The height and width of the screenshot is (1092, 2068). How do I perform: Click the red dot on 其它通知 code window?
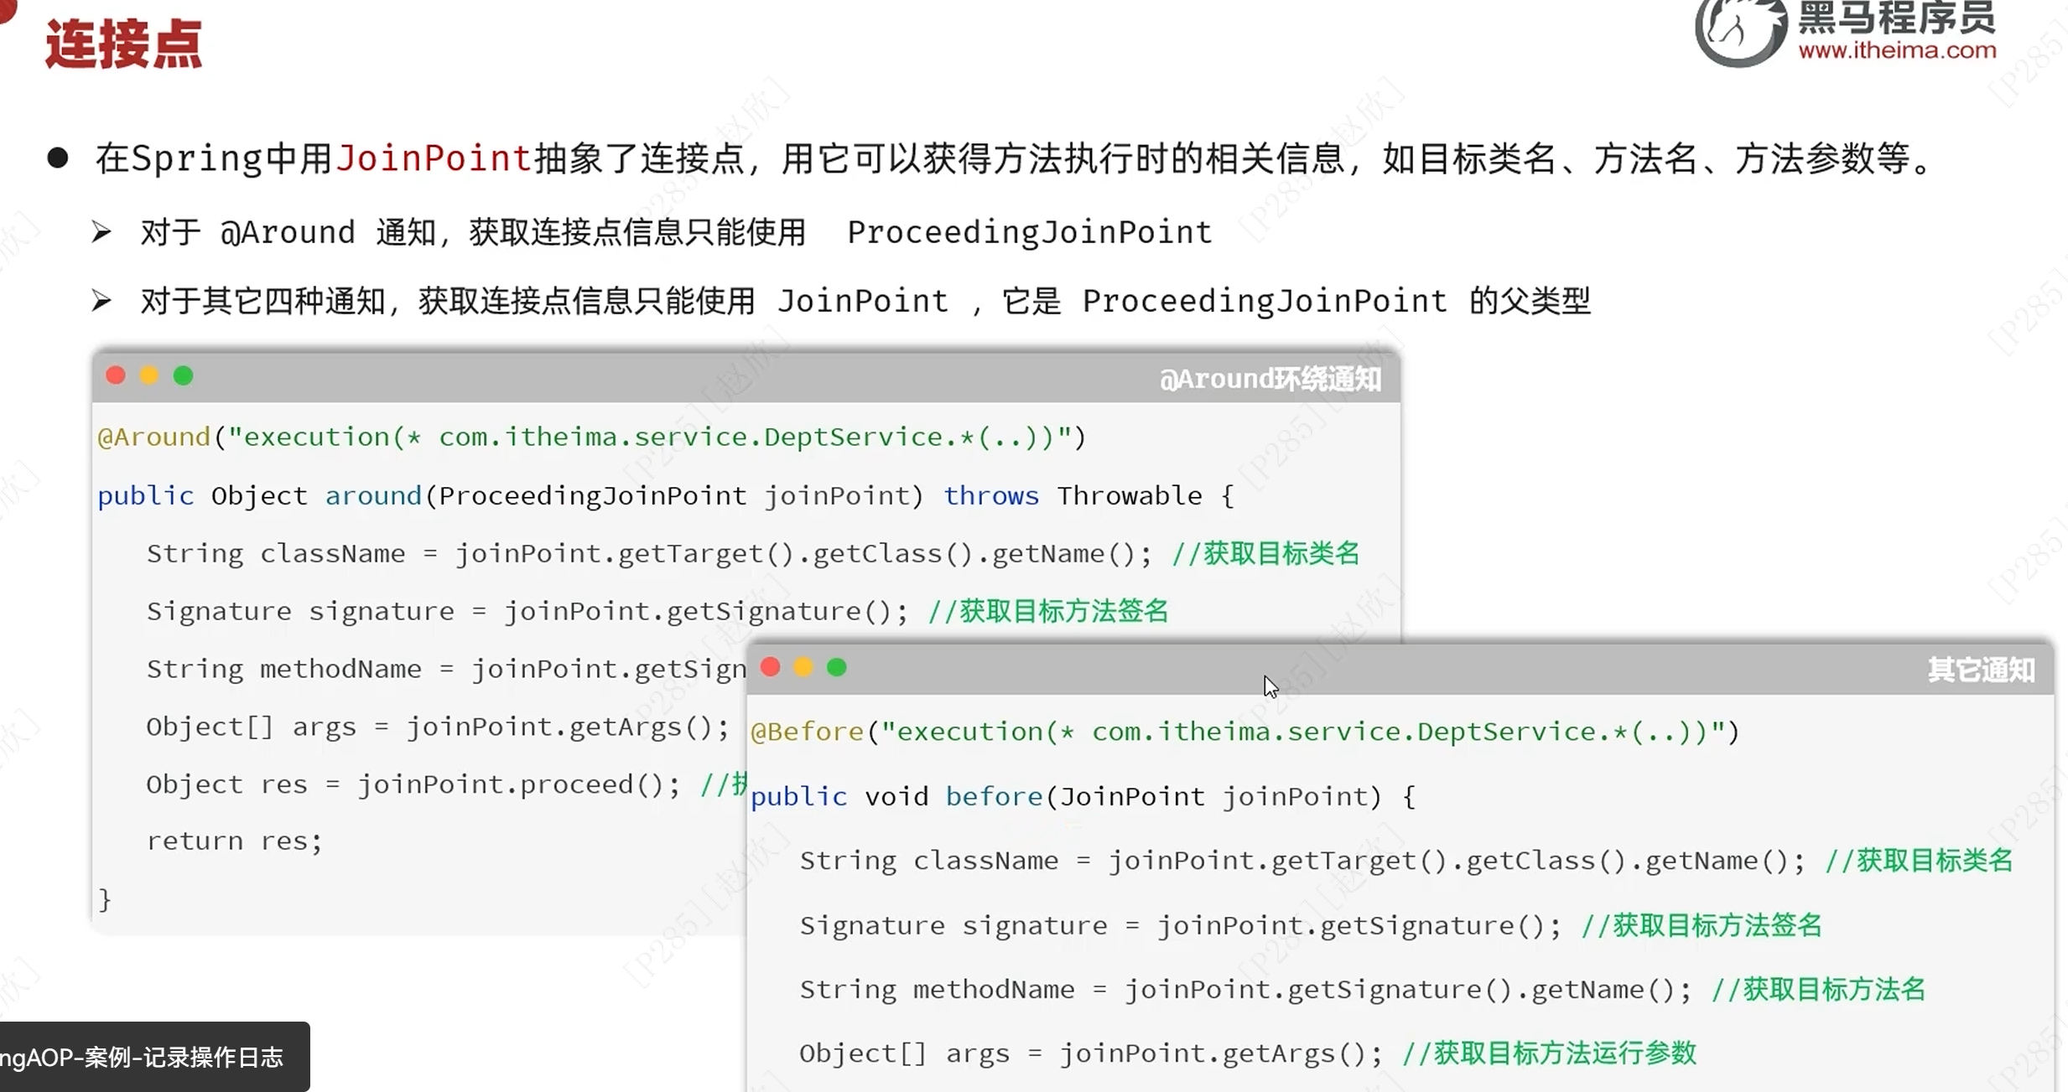click(x=770, y=667)
